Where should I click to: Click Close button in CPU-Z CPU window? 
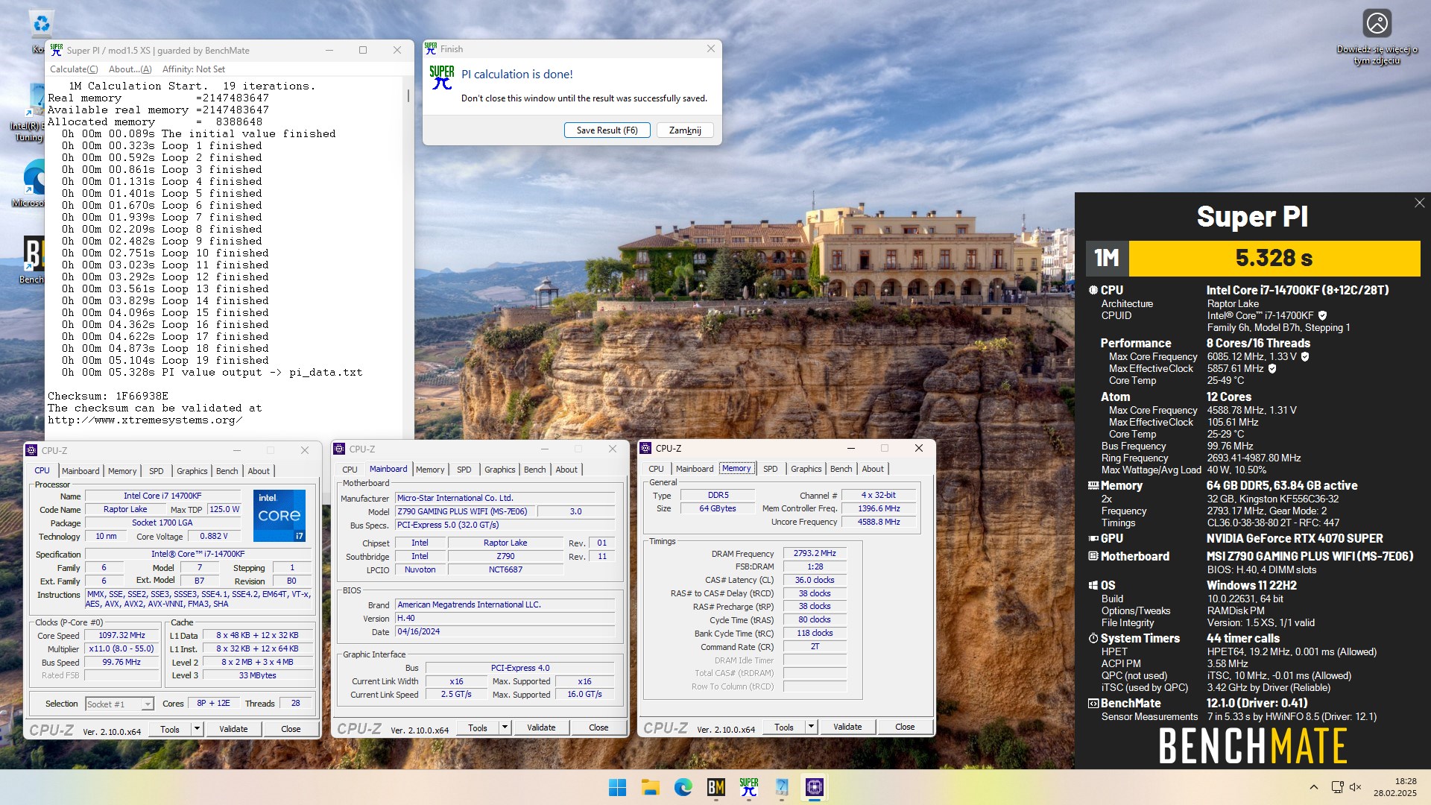[291, 729]
